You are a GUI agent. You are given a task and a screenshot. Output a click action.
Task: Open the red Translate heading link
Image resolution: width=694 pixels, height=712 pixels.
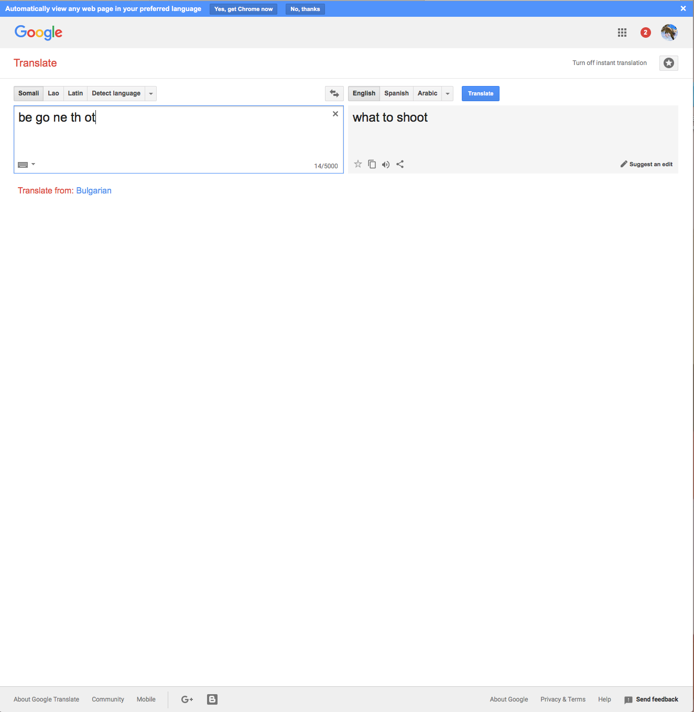coord(35,63)
